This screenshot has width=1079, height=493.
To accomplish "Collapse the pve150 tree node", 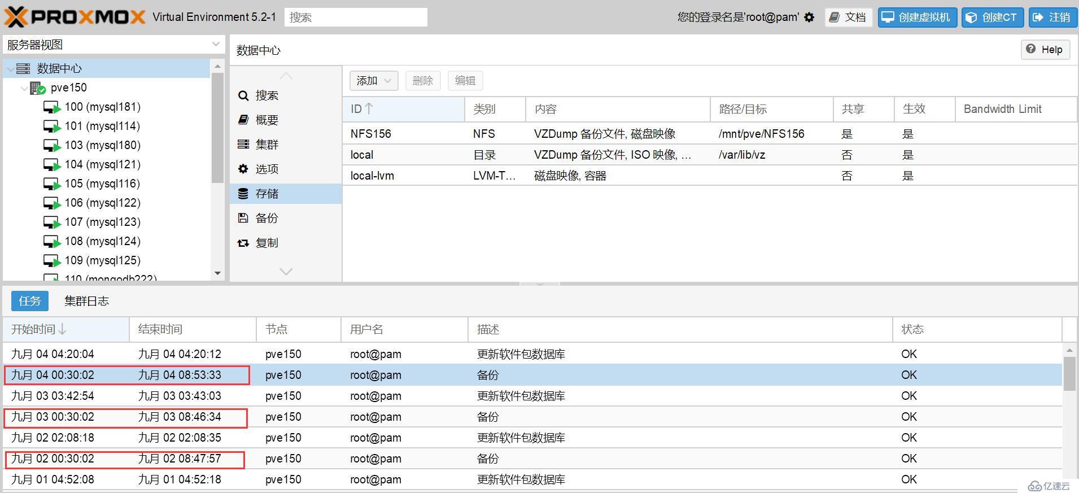I will 24,88.
